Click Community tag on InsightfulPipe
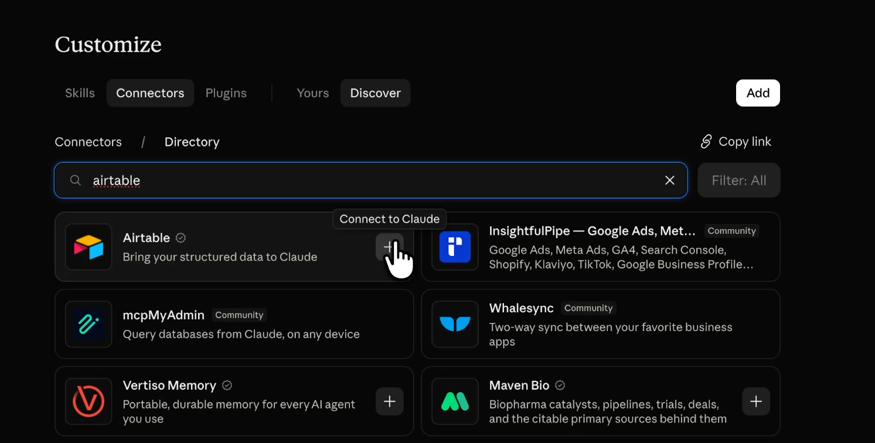Screen dimensions: 875x443 point(731,231)
